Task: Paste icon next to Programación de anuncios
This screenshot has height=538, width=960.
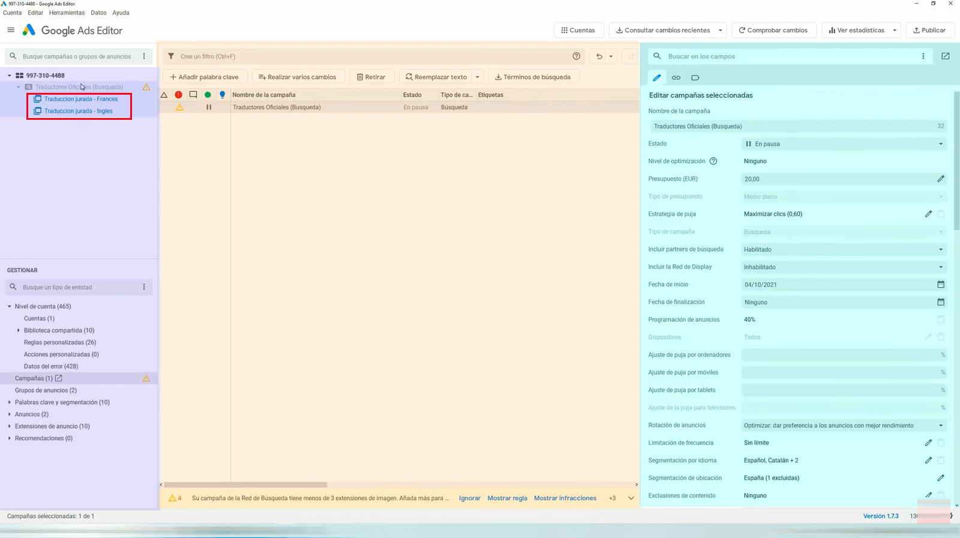Action: tap(941, 319)
